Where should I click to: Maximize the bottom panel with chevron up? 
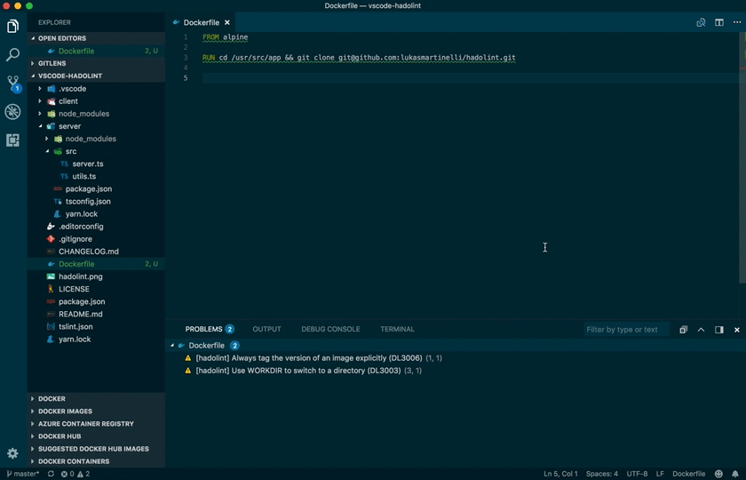pyautogui.click(x=701, y=330)
